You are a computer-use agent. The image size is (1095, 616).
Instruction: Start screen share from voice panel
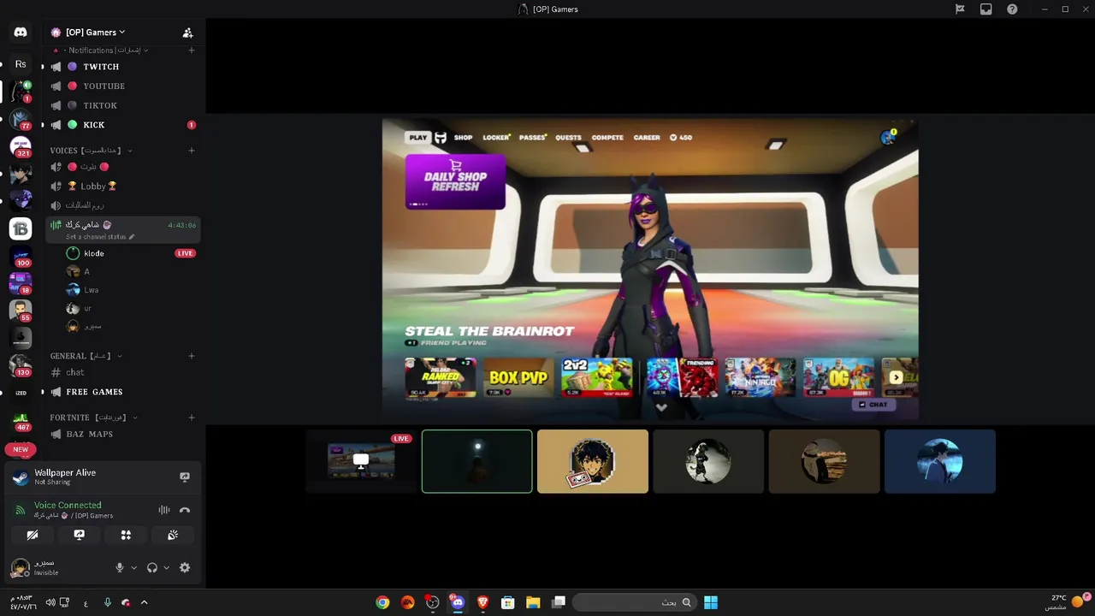click(x=79, y=535)
